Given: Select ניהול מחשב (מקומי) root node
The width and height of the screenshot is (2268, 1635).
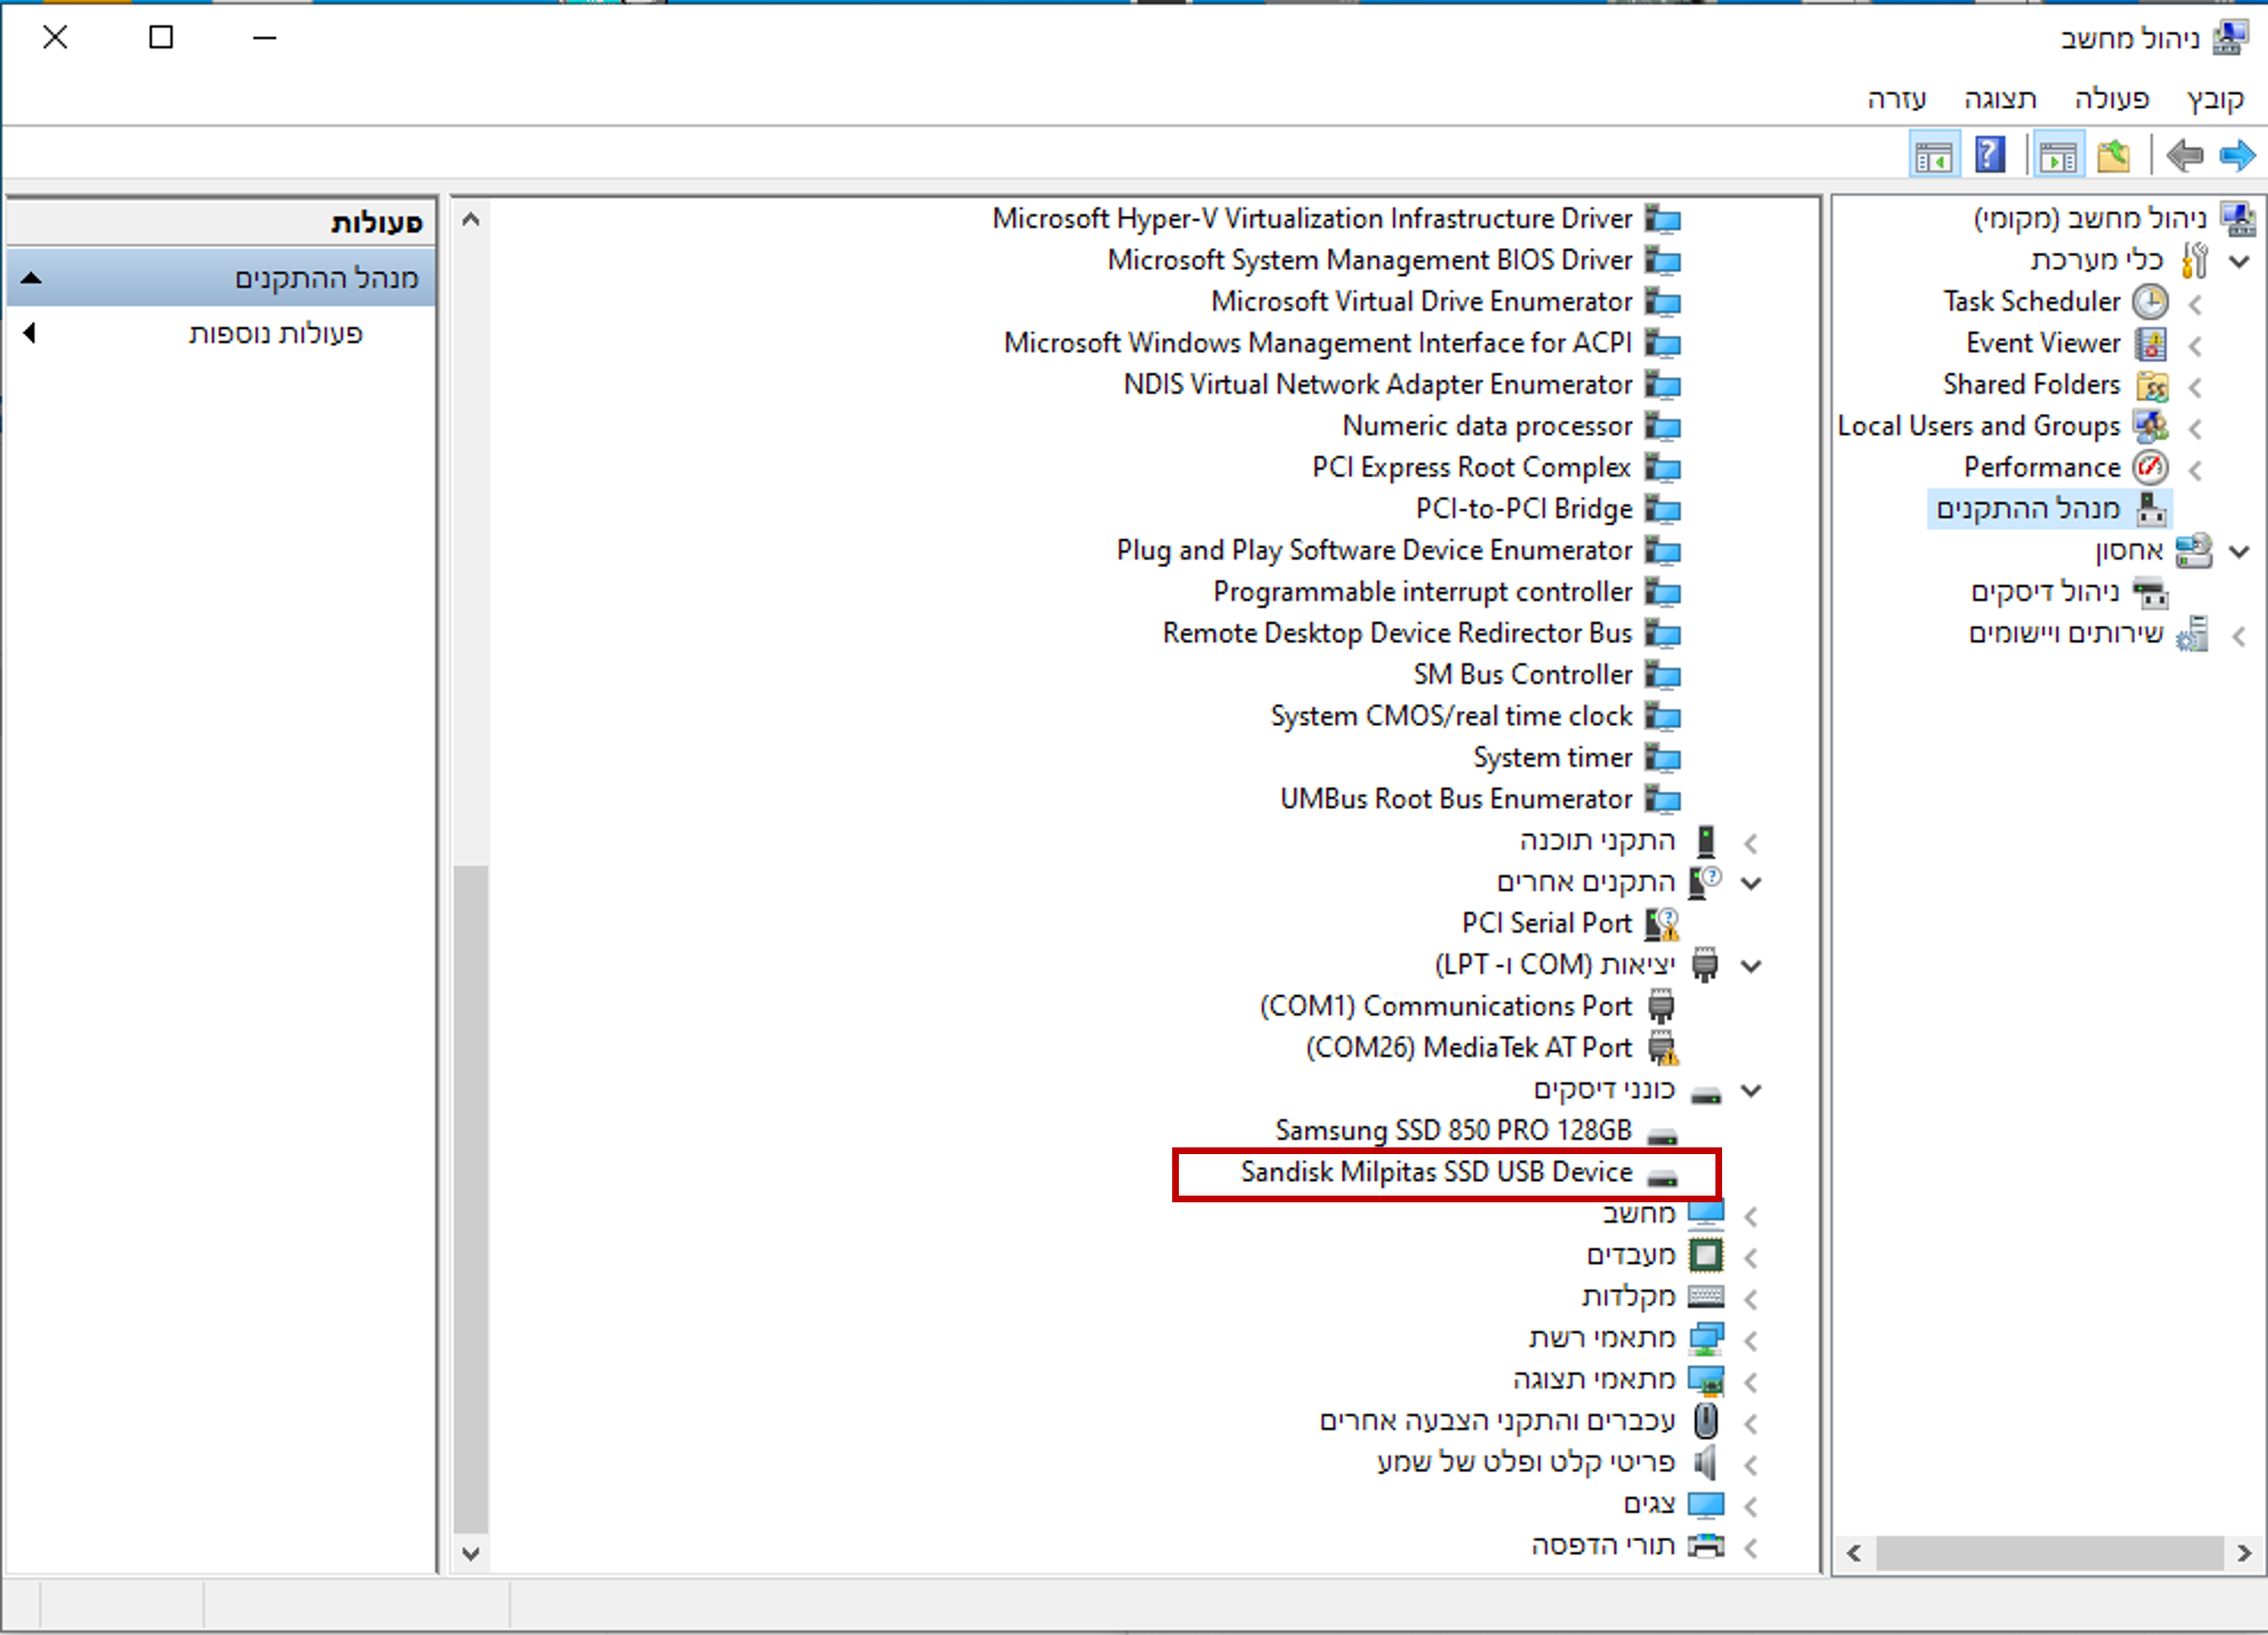Looking at the screenshot, I should 2090,219.
